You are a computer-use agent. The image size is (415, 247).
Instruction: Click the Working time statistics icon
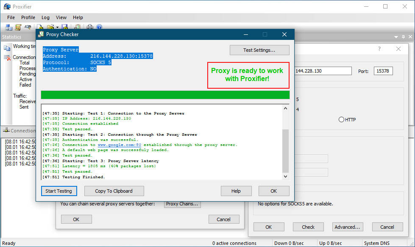7,48
